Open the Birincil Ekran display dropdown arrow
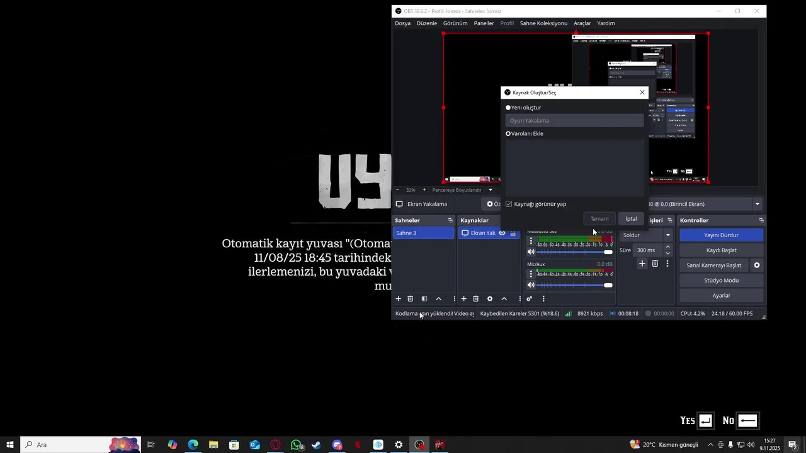This screenshot has width=806, height=453. (758, 204)
